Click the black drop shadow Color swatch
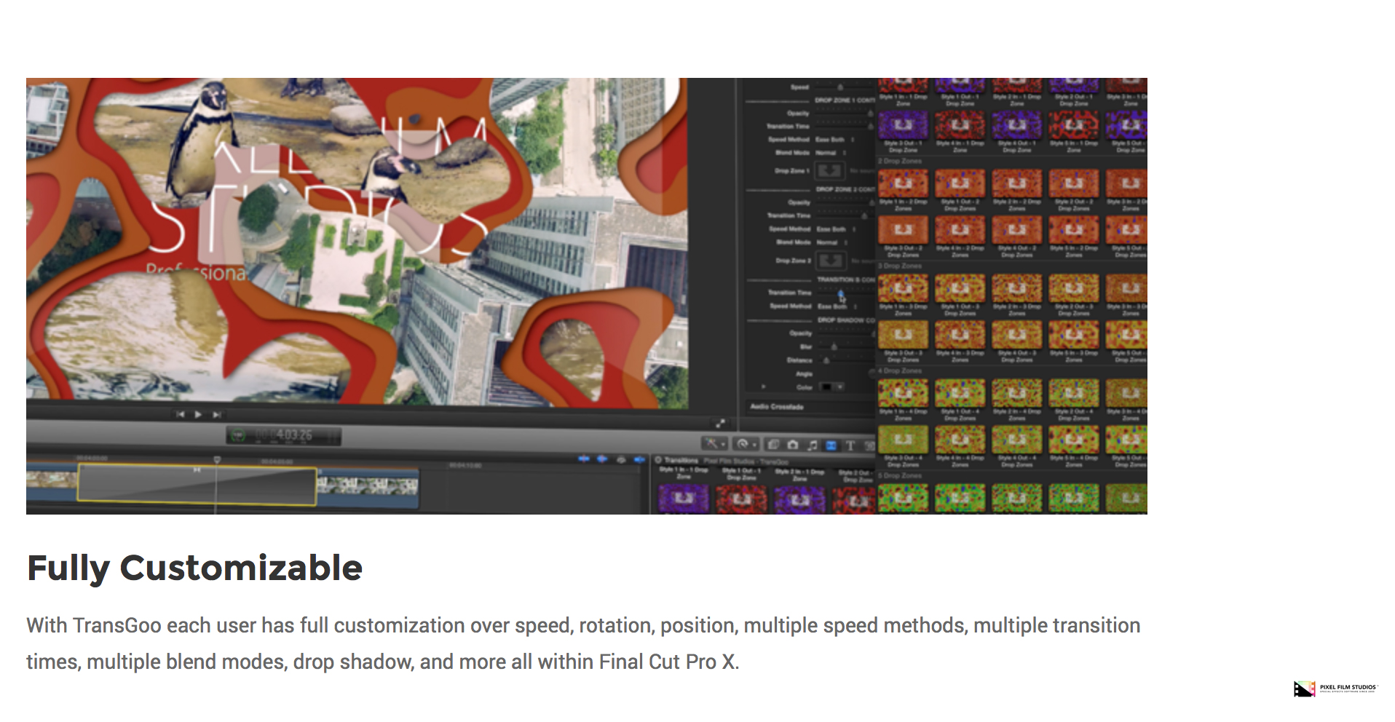The width and height of the screenshot is (1395, 722). click(x=826, y=387)
